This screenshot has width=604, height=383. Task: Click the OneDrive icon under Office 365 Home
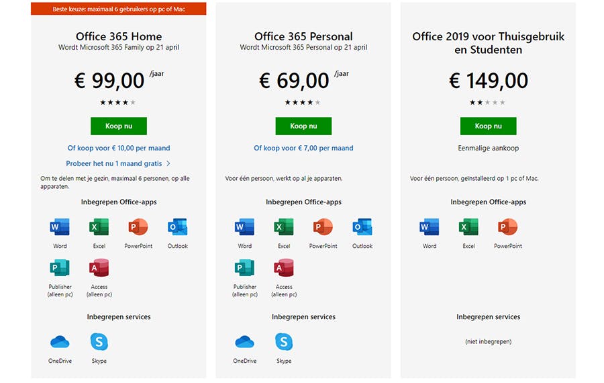[x=60, y=343]
